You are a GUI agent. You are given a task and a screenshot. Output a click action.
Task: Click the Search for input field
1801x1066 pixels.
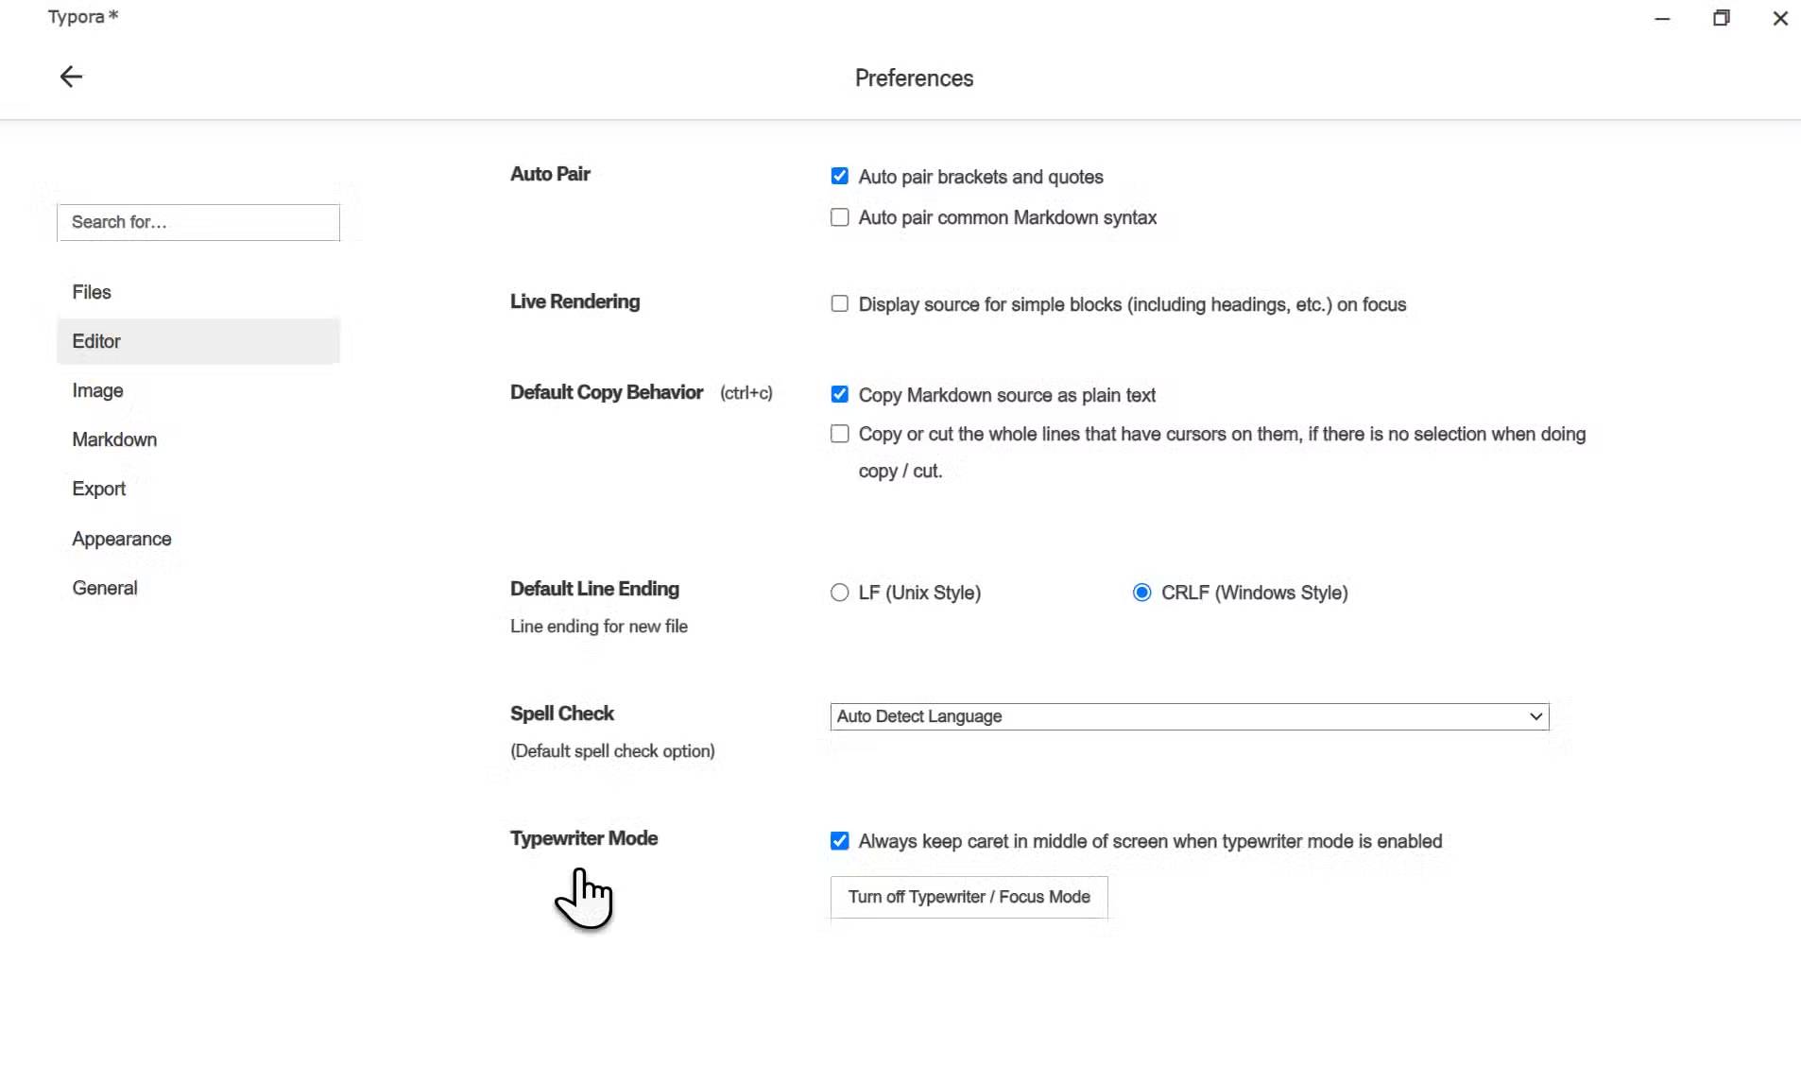click(197, 222)
